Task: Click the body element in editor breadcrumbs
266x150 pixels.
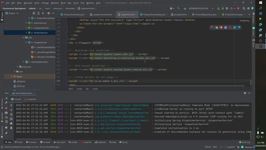Action: 79,89
